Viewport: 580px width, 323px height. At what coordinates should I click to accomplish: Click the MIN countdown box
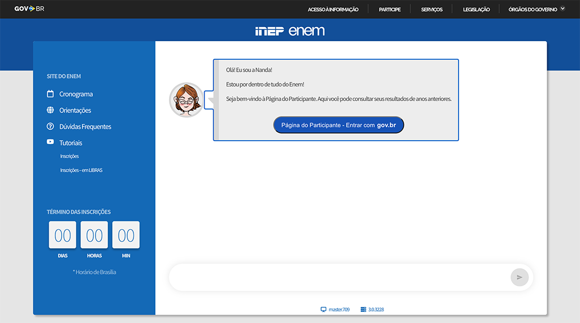126,235
